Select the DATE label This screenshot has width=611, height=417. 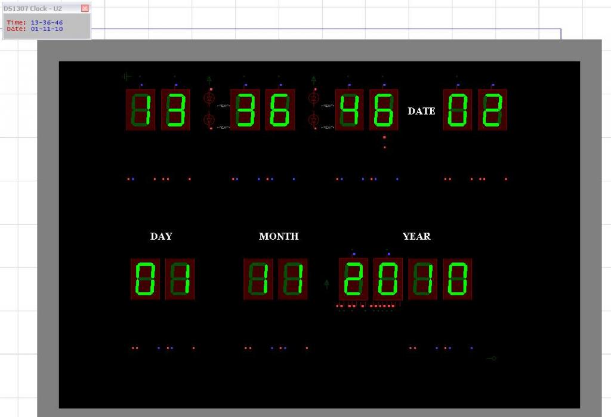[x=421, y=111]
